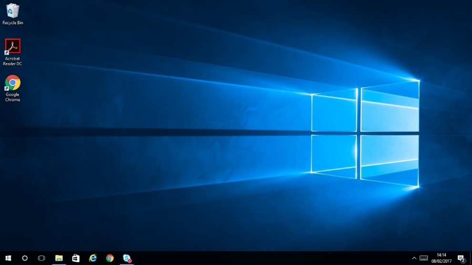Open Task View from the taskbar
The height and width of the screenshot is (265, 472).
point(41,258)
